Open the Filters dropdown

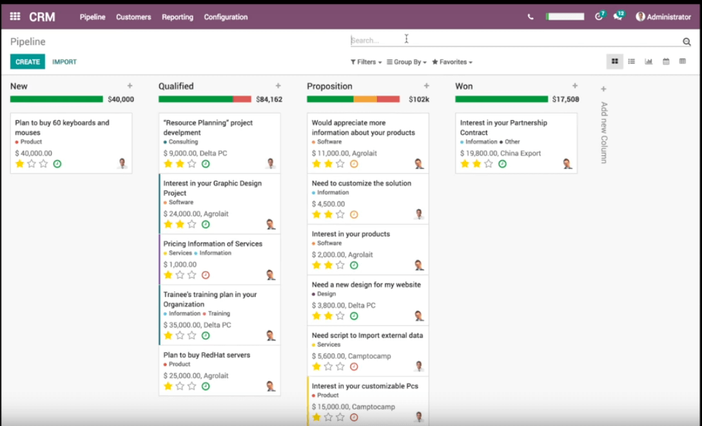coord(366,62)
